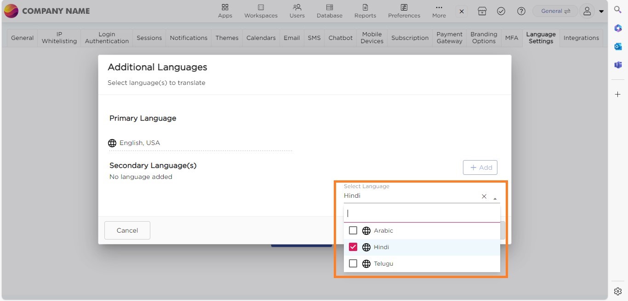628x301 pixels.
Task: Click the company logo
Action: point(11,11)
